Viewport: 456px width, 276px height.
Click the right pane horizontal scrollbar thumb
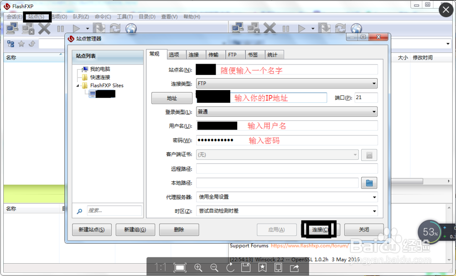pyautogui.click(x=406, y=181)
